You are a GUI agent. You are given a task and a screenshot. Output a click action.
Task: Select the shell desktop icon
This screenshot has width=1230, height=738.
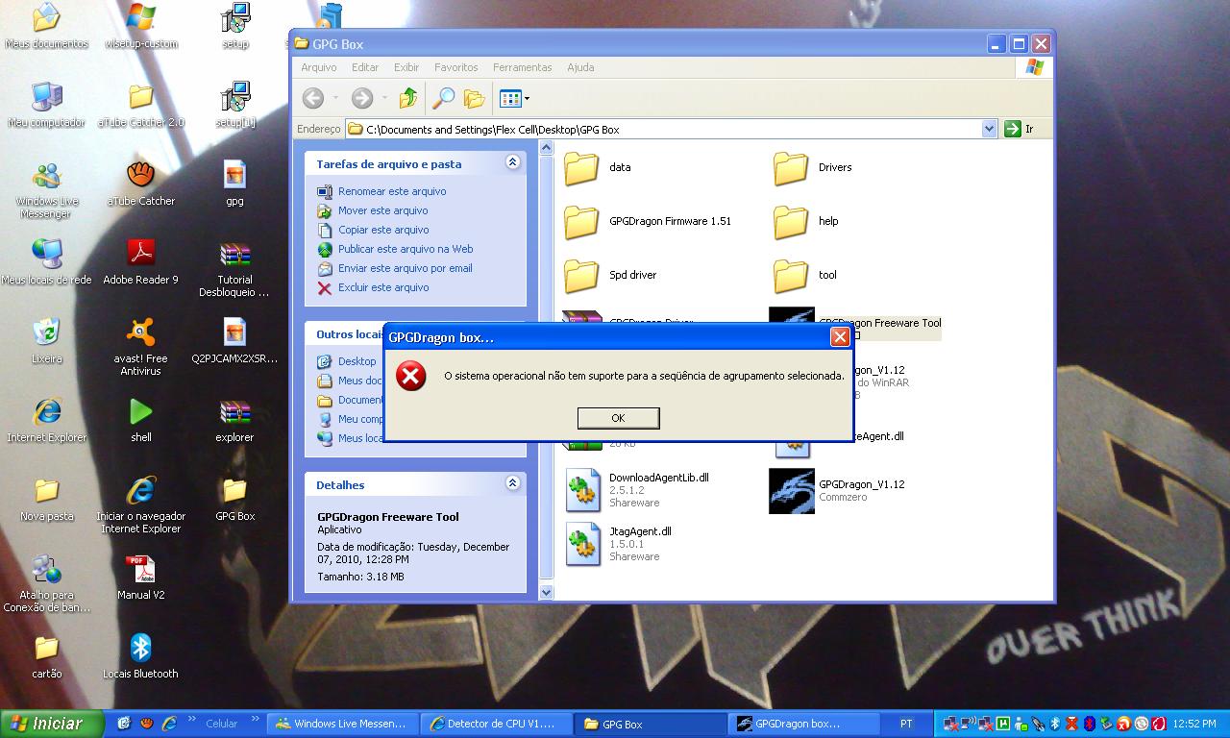click(x=140, y=420)
